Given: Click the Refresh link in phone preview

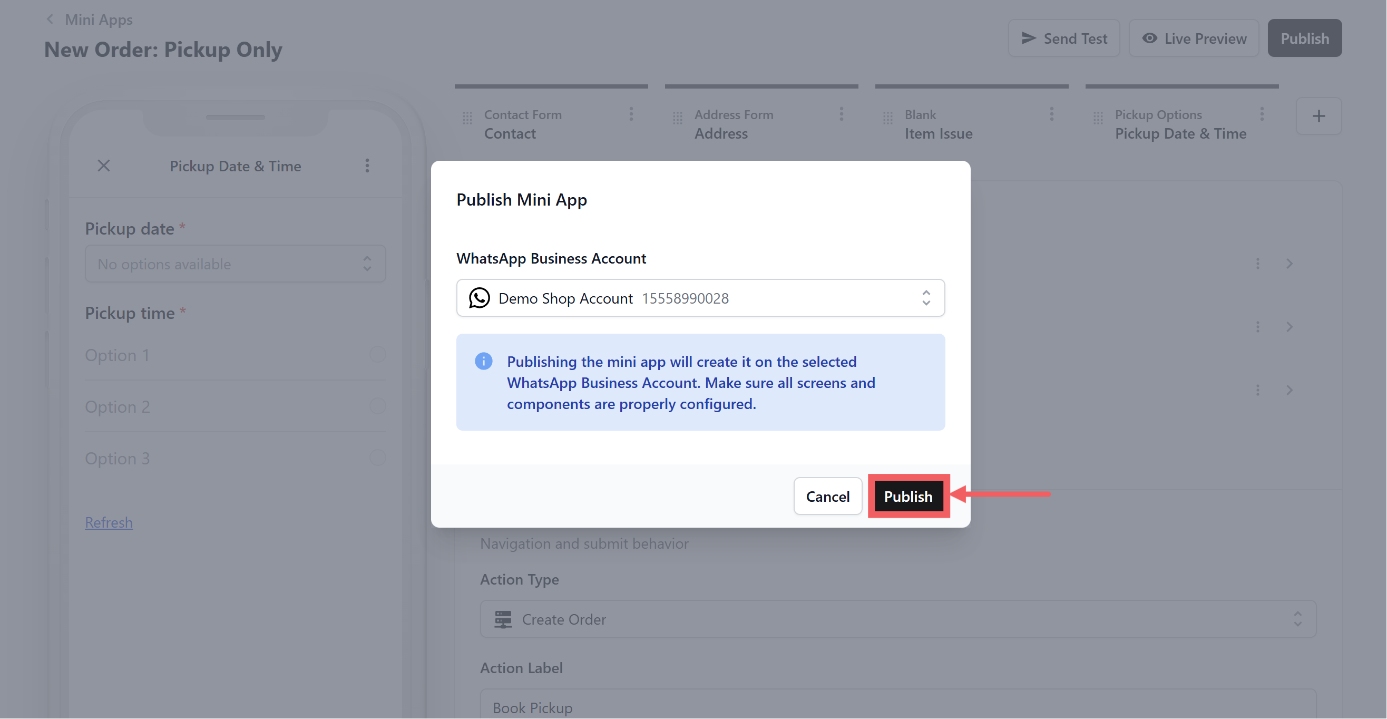Looking at the screenshot, I should [109, 522].
